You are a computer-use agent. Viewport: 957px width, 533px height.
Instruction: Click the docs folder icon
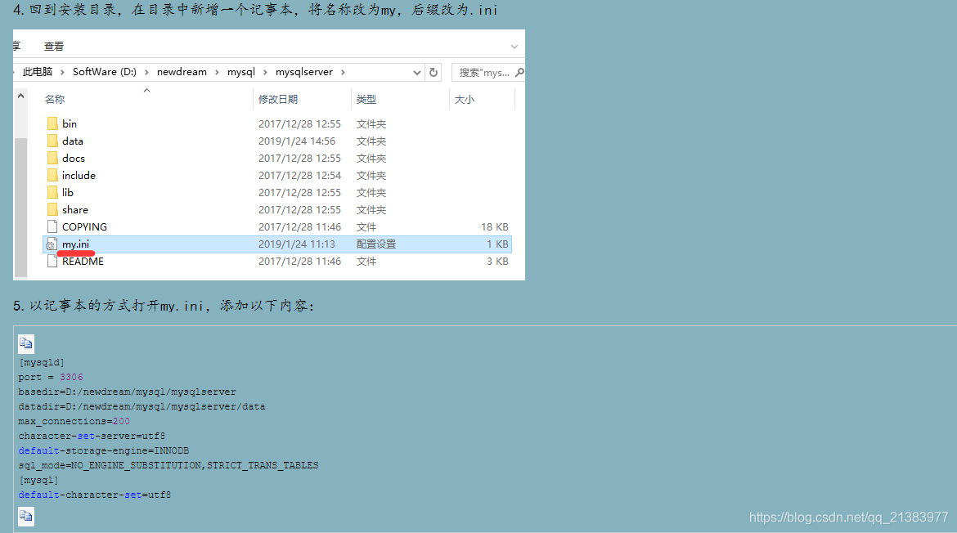[x=52, y=158]
